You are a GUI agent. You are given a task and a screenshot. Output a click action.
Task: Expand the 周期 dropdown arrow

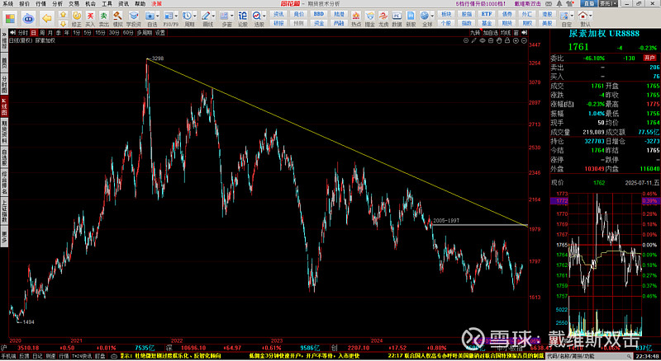(194, 16)
